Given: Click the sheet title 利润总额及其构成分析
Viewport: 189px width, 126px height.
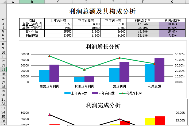Looking at the screenshot, I should click(x=102, y=11).
